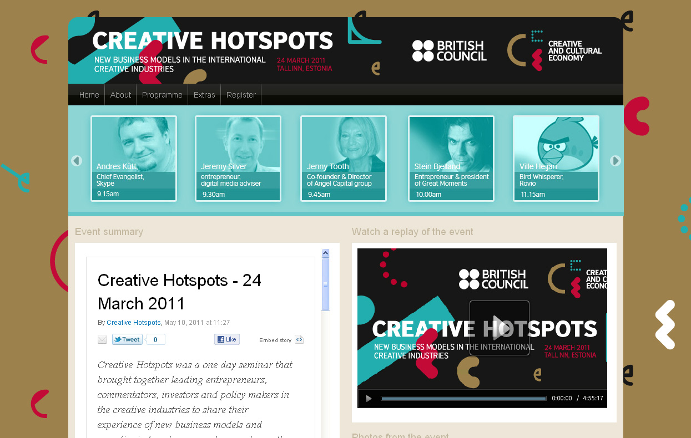Click the Tweet button
The height and width of the screenshot is (438, 691).
(127, 339)
